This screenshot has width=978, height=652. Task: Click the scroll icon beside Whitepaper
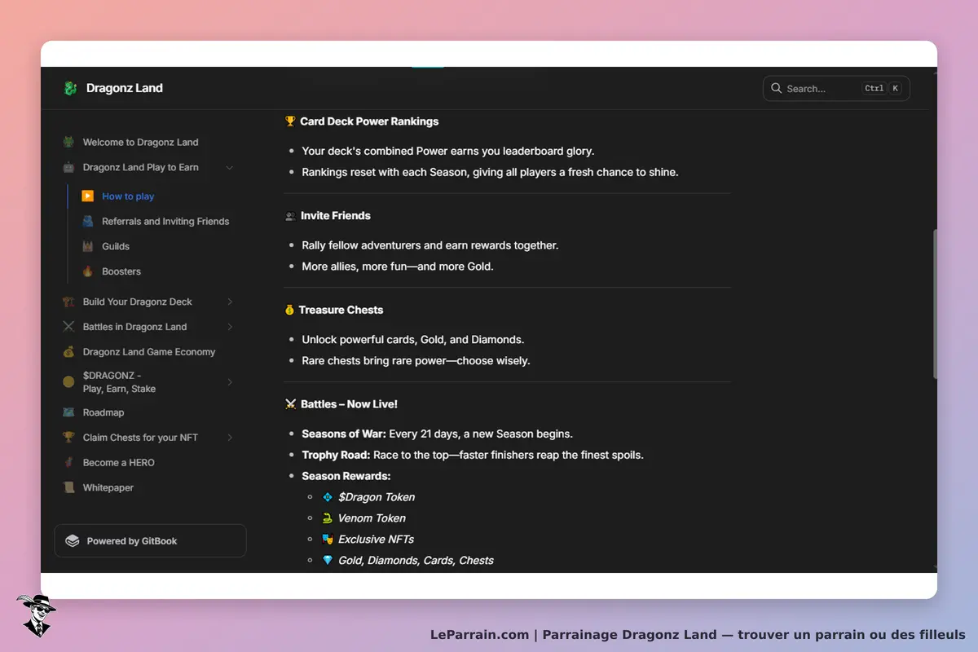point(68,487)
